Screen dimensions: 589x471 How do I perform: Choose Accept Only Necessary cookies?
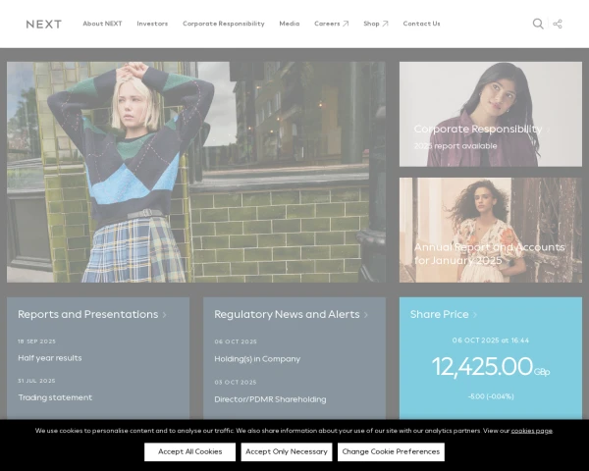287,451
